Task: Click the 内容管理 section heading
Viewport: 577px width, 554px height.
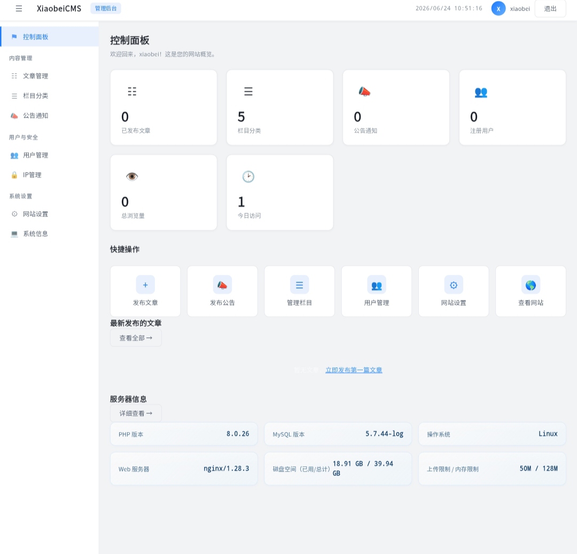Action: [x=21, y=58]
